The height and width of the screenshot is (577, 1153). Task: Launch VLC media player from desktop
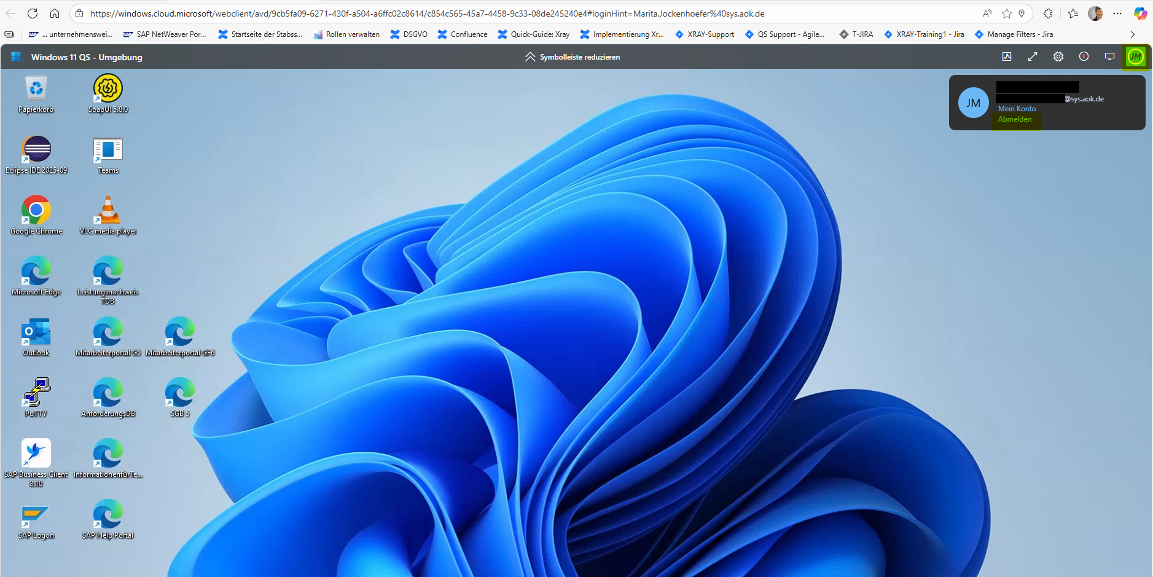pyautogui.click(x=108, y=211)
